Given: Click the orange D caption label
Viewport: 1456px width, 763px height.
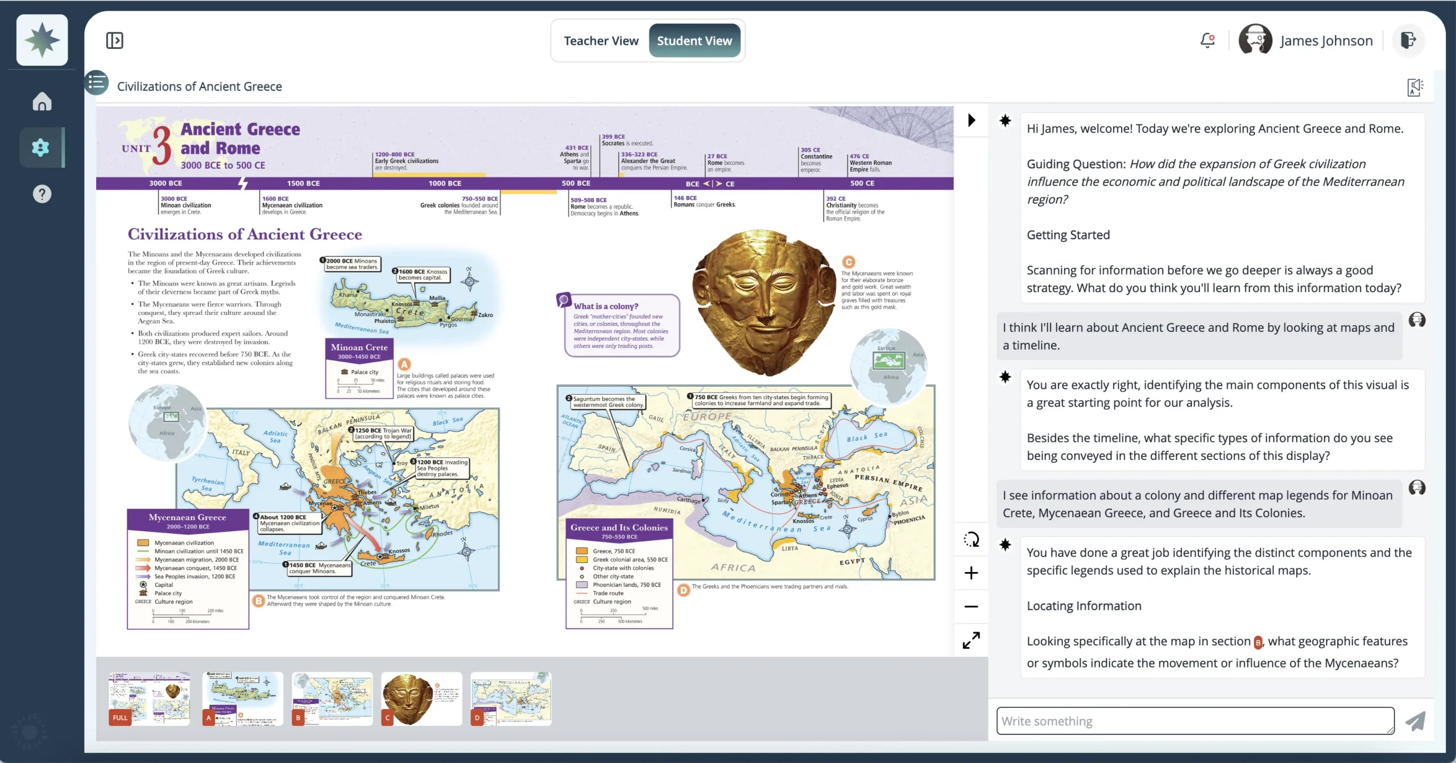Looking at the screenshot, I should point(684,591).
